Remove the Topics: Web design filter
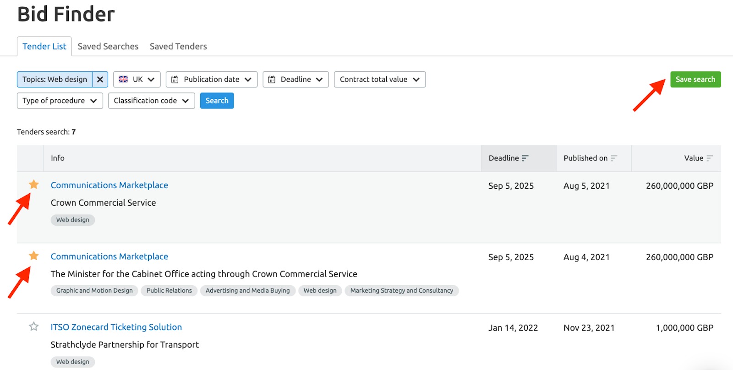733x370 pixels. coord(100,79)
